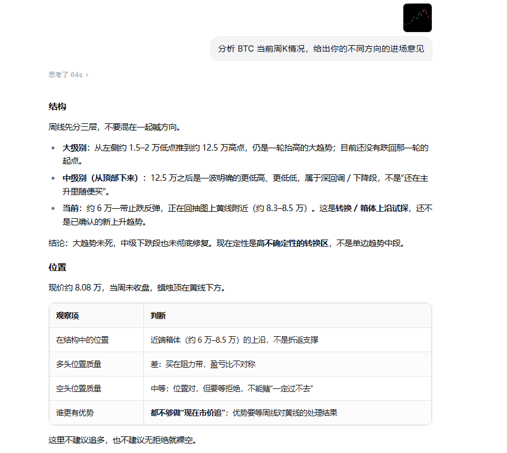
Task: Click the "大级别" bullet label
Action: coord(74,148)
